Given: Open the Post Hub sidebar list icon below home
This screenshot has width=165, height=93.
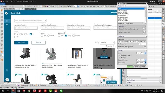Looking at the screenshot, I should tap(7, 25).
